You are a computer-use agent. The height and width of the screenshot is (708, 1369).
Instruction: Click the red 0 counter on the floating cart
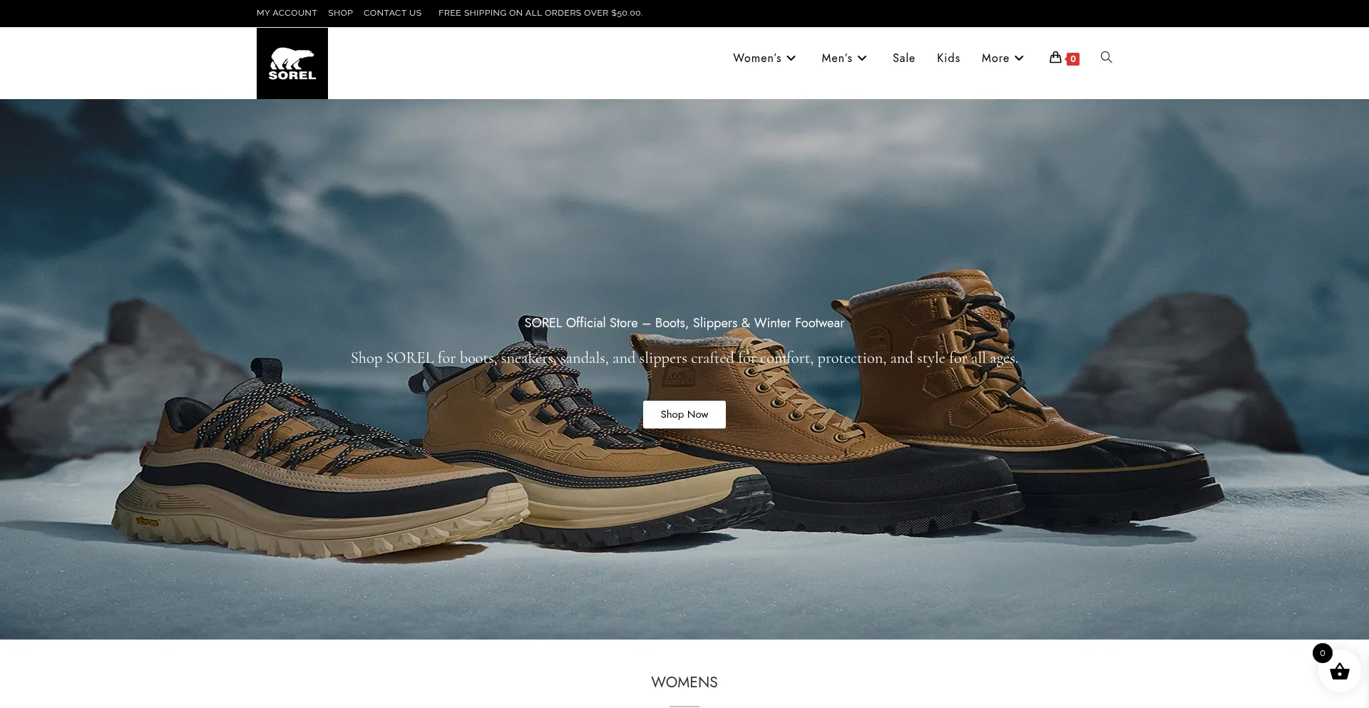[x=1323, y=652]
